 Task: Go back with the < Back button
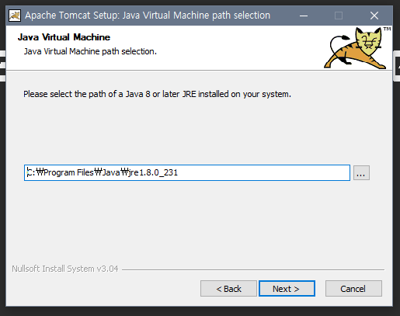pos(228,288)
